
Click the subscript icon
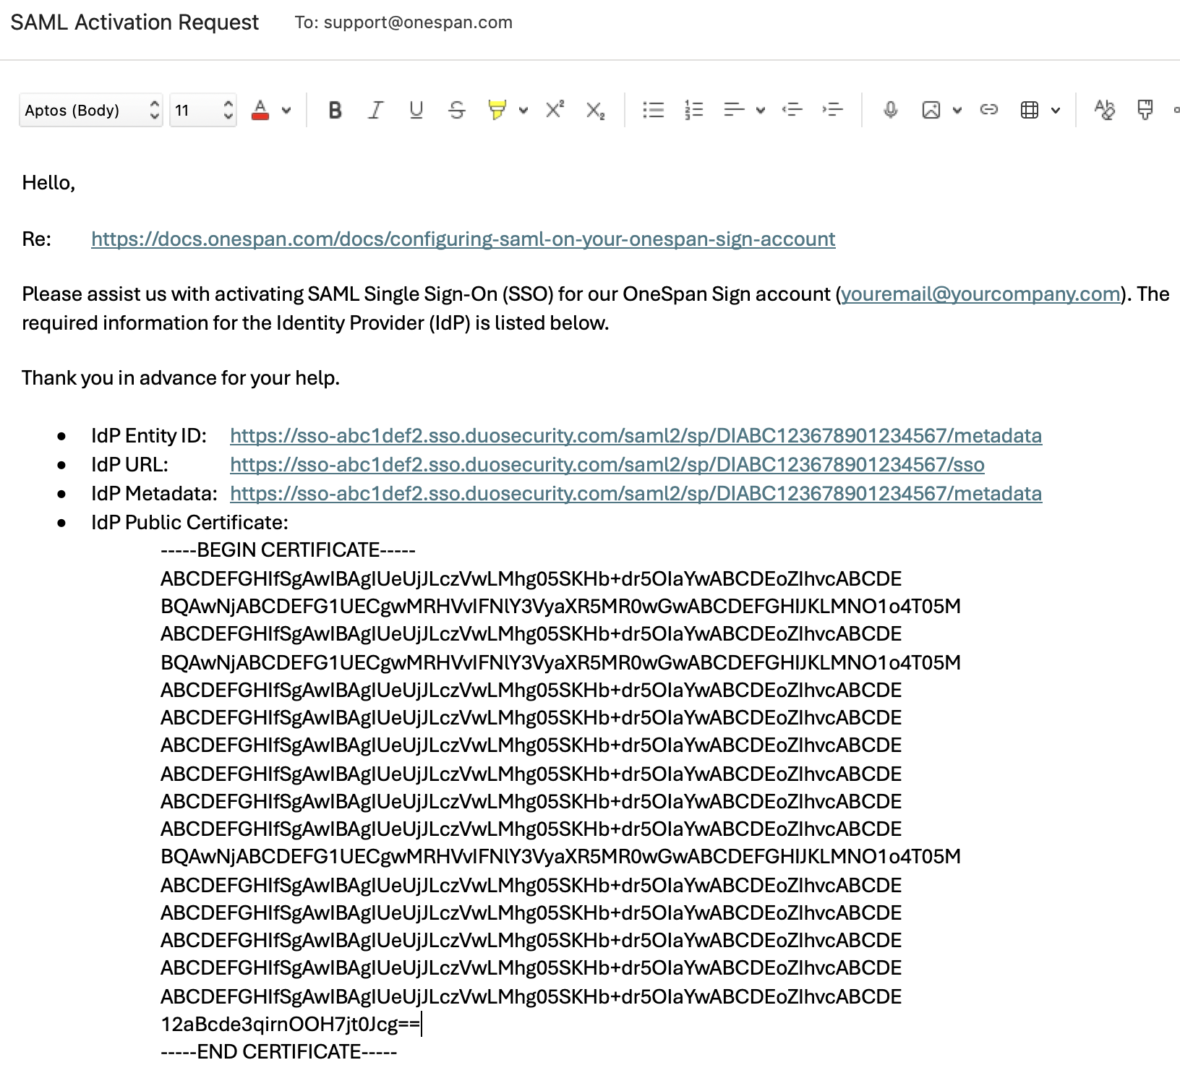595,111
